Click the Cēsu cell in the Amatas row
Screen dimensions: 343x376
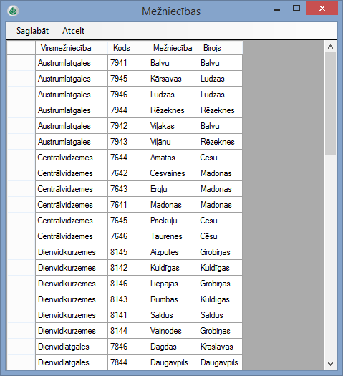pos(221,158)
